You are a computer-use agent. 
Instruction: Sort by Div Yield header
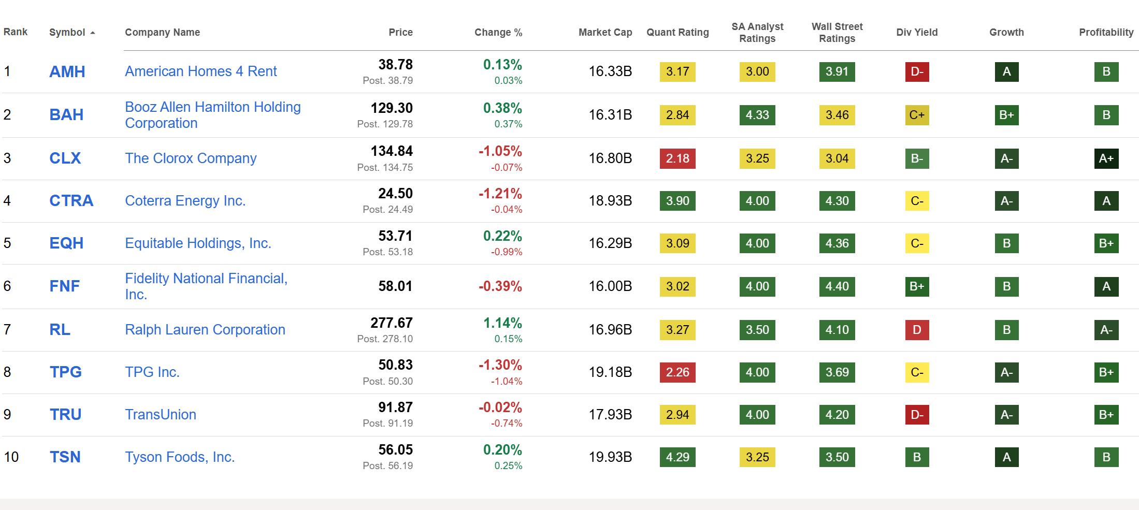coord(917,32)
